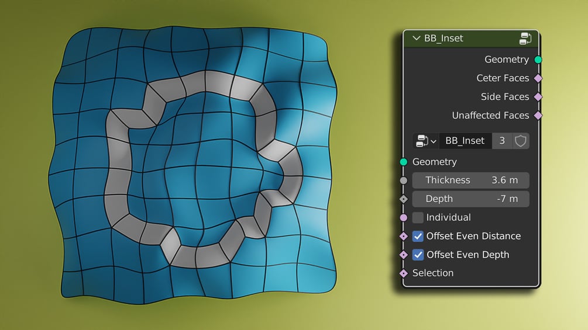The width and height of the screenshot is (588, 330).
Task: Click the Unaffected Faces output socket
Action: (538, 115)
